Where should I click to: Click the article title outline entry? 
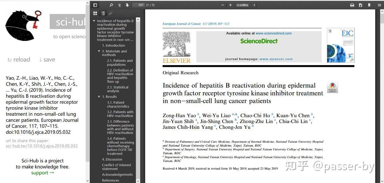[115, 30]
